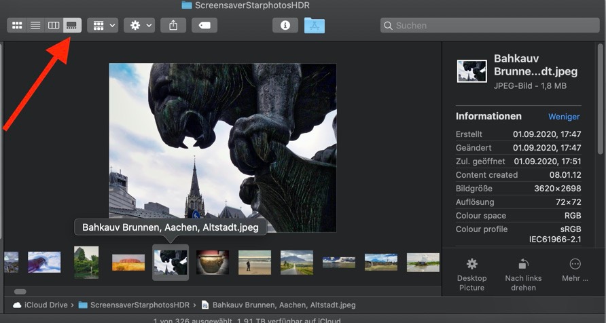The image size is (606, 323).
Task: Click ScreensaverStarphotosHDR folder in path bar
Action: (x=135, y=305)
